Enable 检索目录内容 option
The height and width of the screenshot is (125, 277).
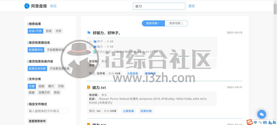(x=37, y=69)
